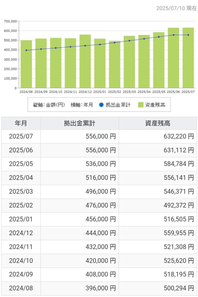Click the 525,620 円 balance cell

(158, 261)
